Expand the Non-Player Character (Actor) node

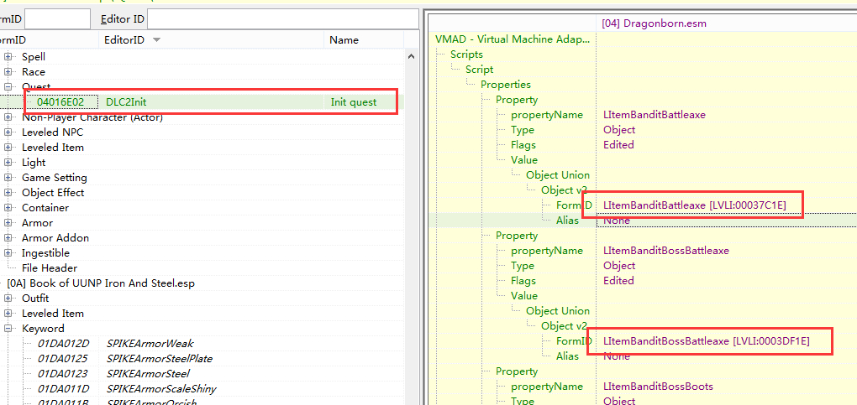click(8, 117)
